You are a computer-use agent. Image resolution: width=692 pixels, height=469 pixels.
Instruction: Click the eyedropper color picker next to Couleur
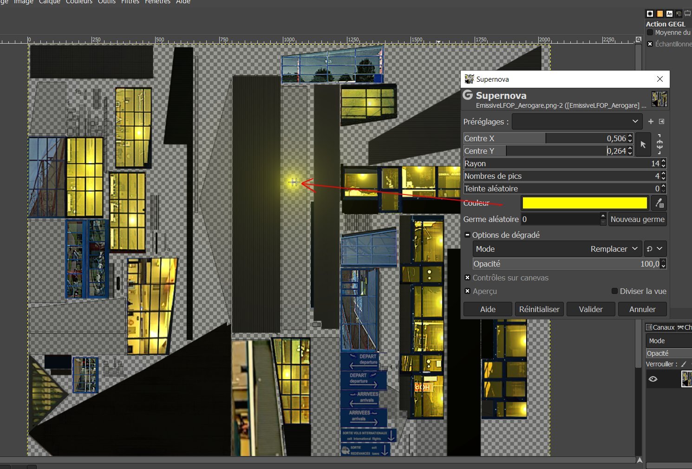coord(659,203)
